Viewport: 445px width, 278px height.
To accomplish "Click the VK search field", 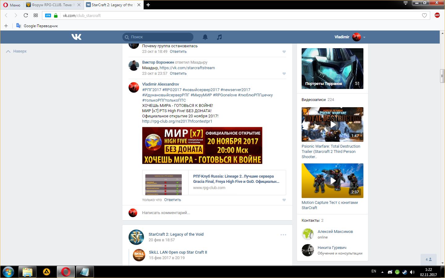I will point(158,37).
